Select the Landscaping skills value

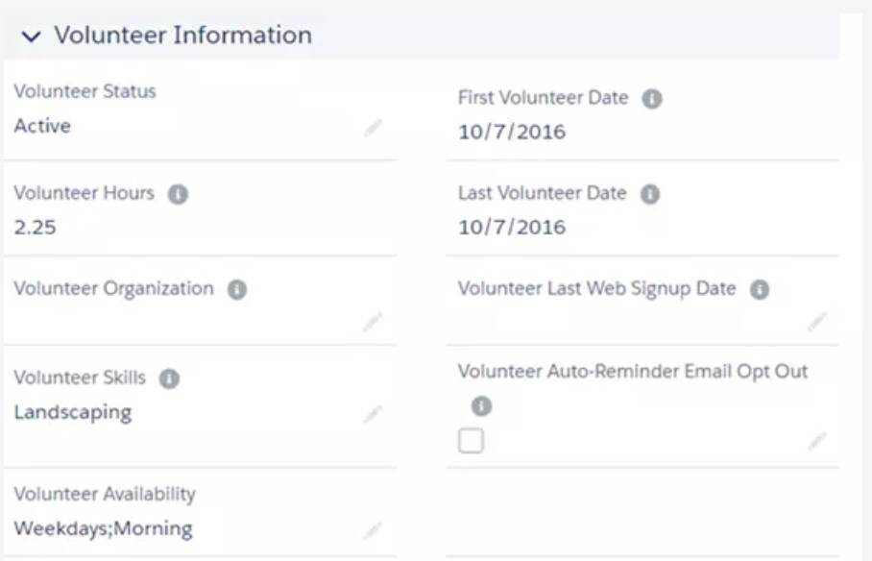coord(73,413)
